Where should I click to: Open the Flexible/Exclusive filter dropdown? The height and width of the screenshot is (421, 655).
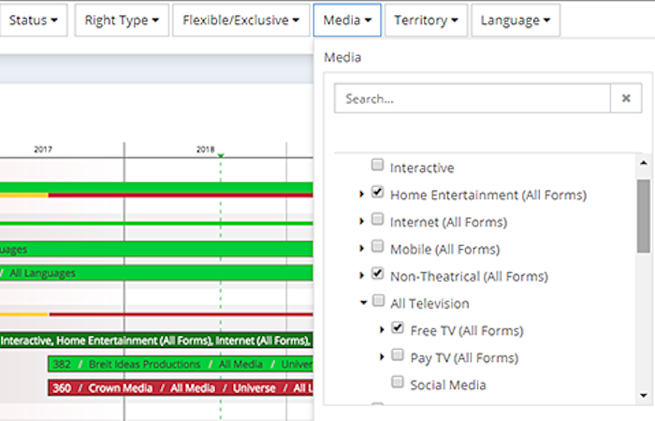click(x=240, y=20)
